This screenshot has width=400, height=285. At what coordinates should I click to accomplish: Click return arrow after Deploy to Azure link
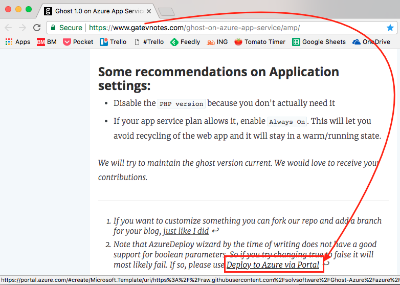click(326, 264)
